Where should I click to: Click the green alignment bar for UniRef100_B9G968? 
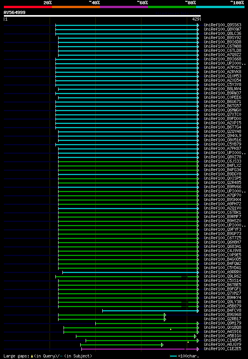pos(111,315)
